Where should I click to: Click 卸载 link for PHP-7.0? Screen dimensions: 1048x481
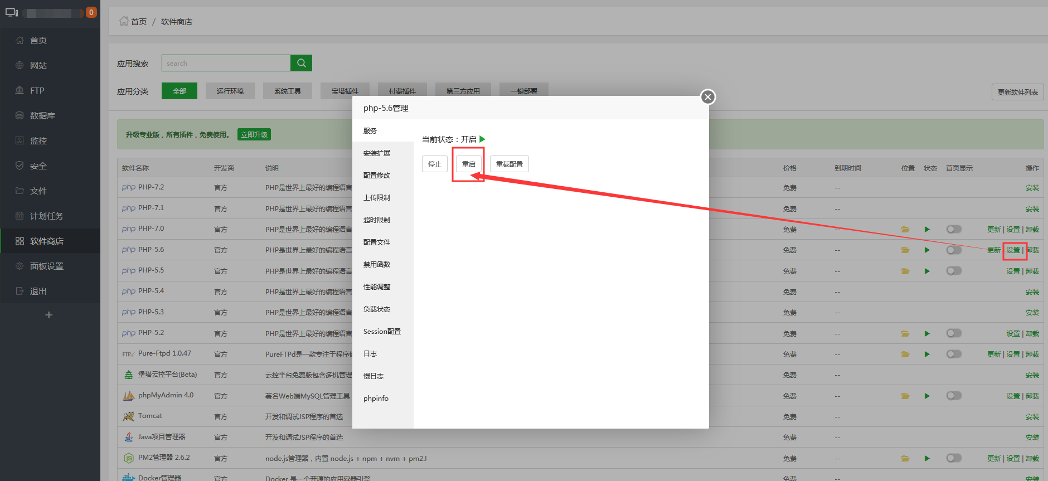(x=1032, y=229)
